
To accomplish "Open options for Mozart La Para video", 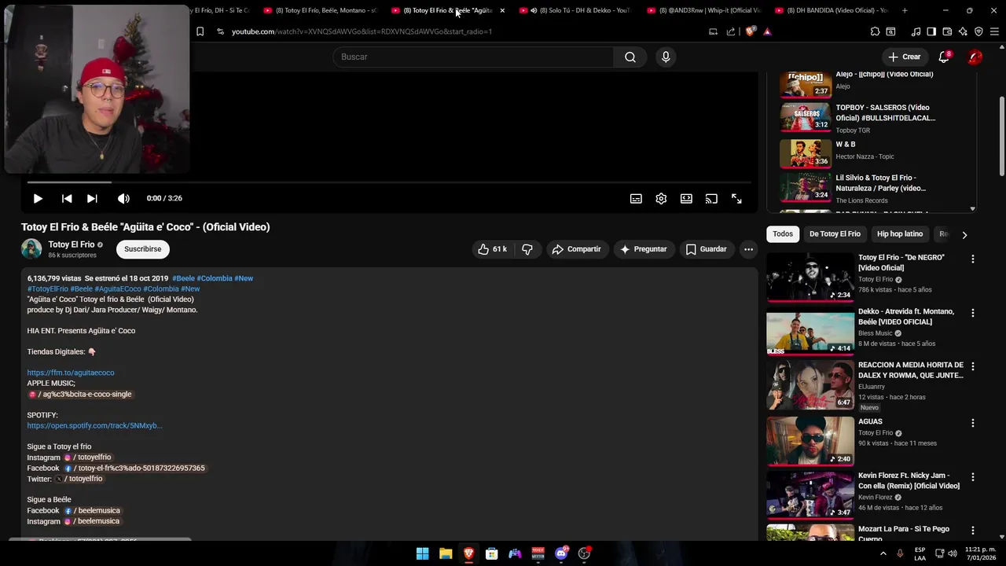I will [972, 531].
